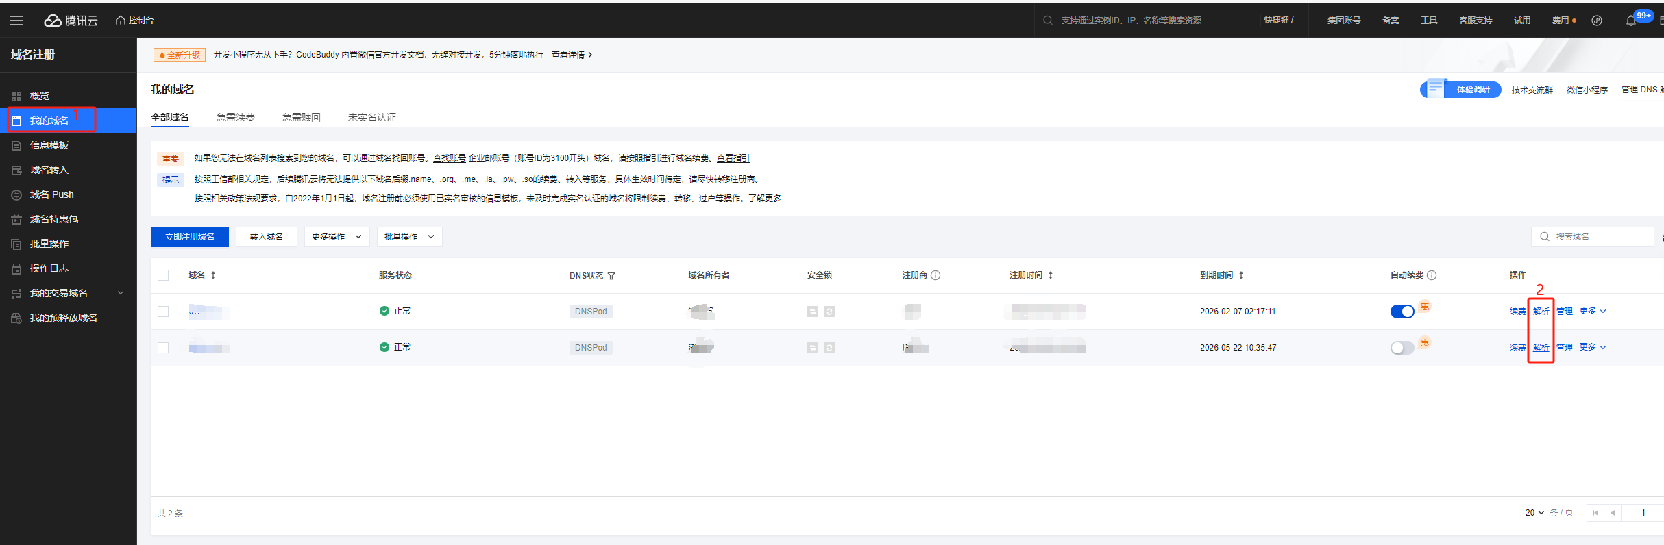
Task: Click the auto-renew help info icon
Action: tap(1432, 275)
